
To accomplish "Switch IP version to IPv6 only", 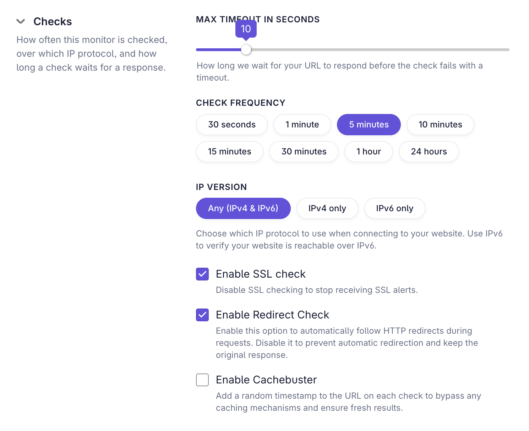I will tap(395, 208).
